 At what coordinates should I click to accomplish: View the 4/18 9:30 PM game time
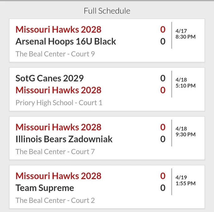tap(185, 131)
